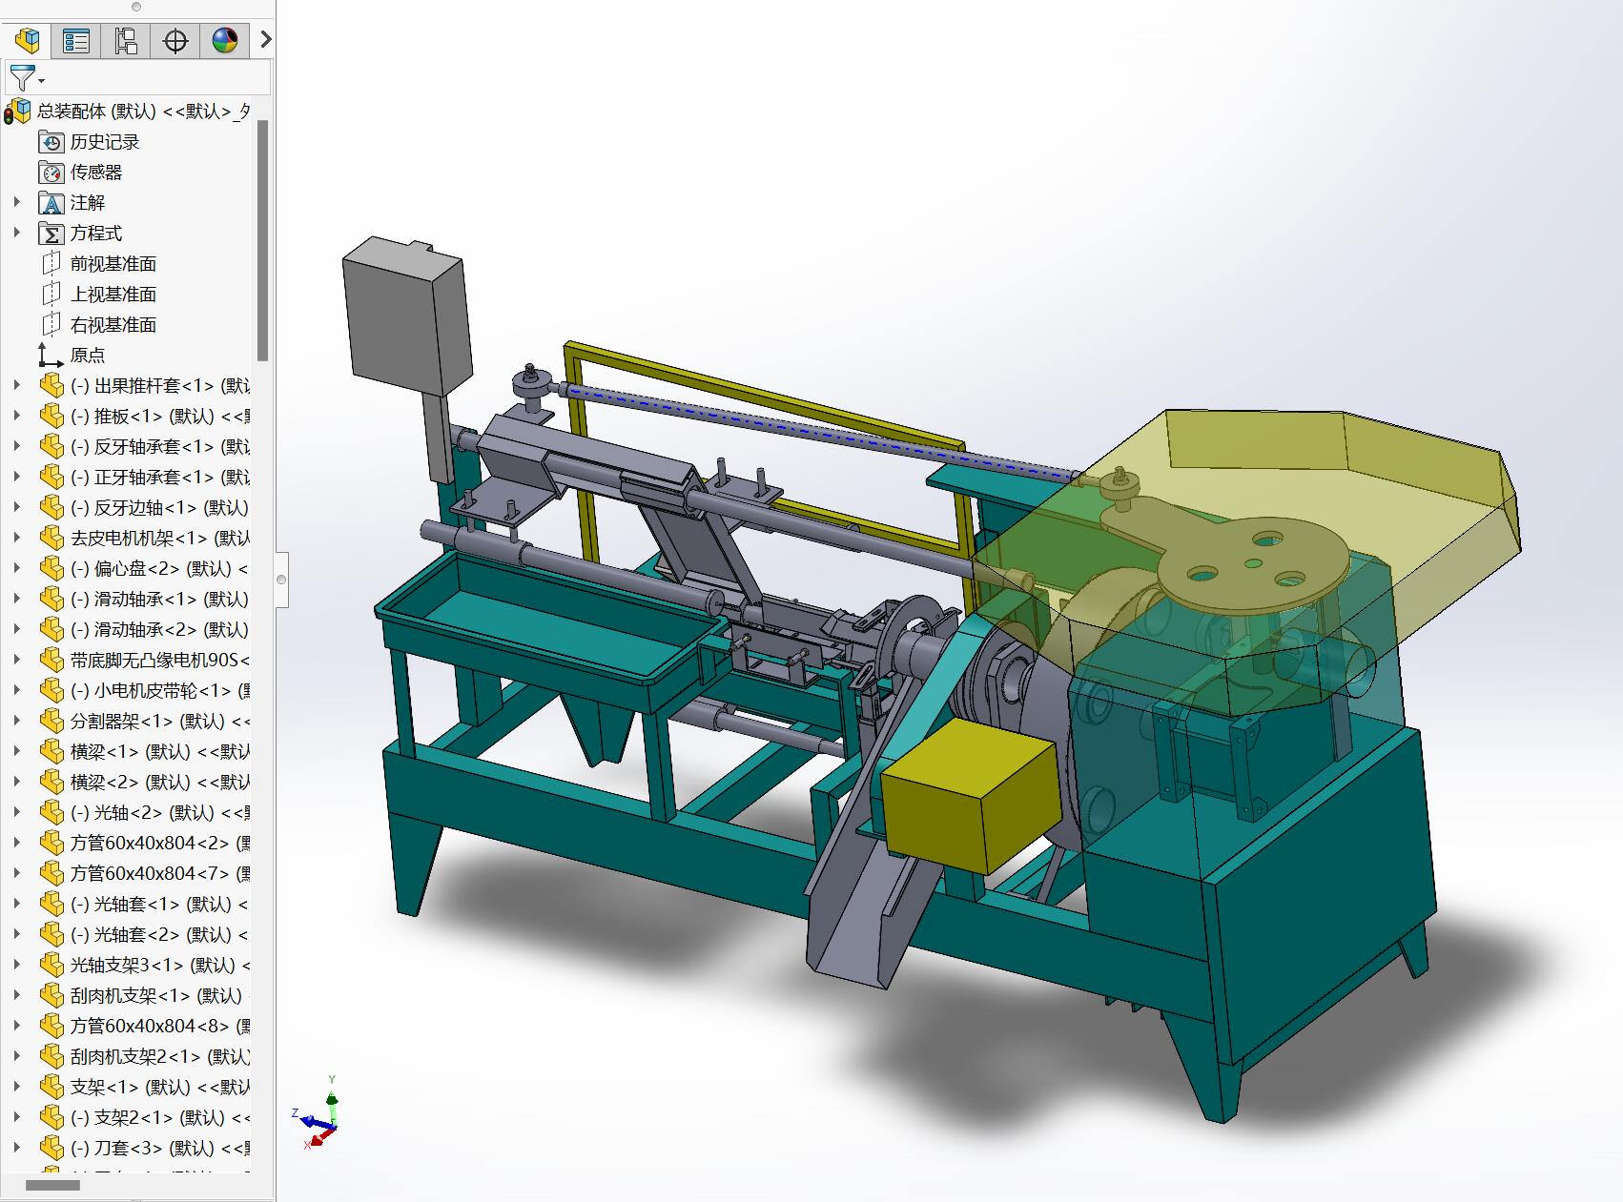Select the 上视基准面 top plane
Screen dimensions: 1623x1202
coord(113,295)
